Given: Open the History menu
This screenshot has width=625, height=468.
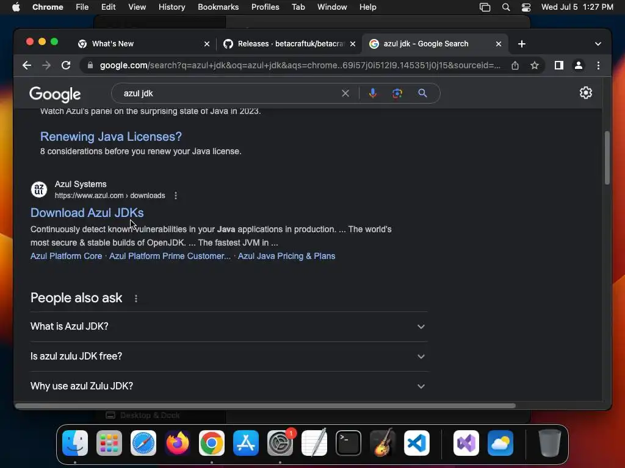Looking at the screenshot, I should [x=172, y=7].
